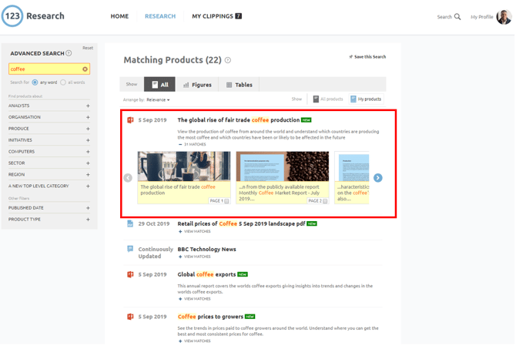Open the fair trade coffee cup thumbnail
Viewport: 516px width, 346px height.
183,166
